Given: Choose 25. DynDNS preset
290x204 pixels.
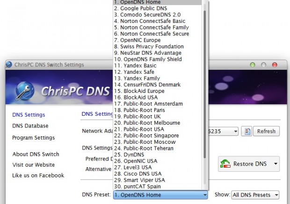Looking at the screenshot, I should (157, 155).
